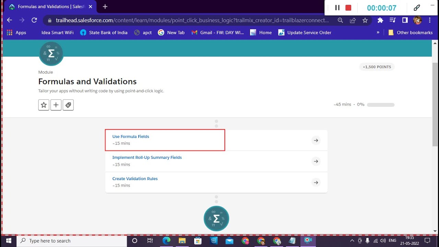Screen dimensions: 439x247
Task: Open the Use Formula Fields unit
Action: tap(131, 137)
